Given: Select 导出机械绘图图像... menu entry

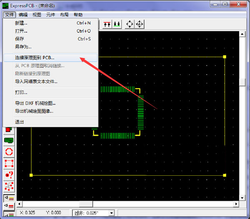Looking at the screenshot, I should coord(50,111).
